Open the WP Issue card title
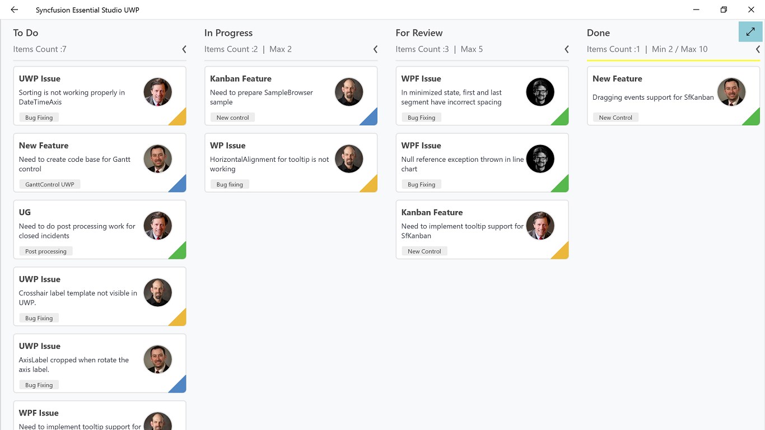 tap(228, 146)
